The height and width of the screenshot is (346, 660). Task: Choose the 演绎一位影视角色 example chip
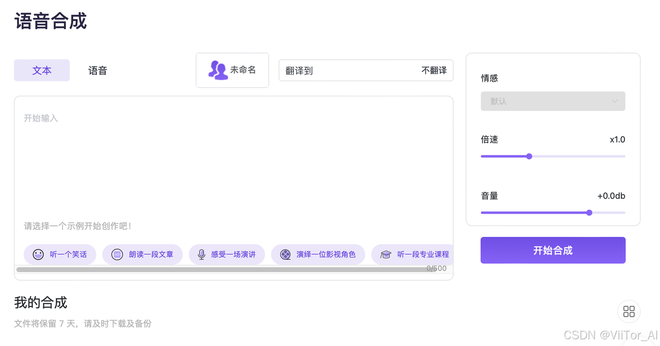(318, 254)
